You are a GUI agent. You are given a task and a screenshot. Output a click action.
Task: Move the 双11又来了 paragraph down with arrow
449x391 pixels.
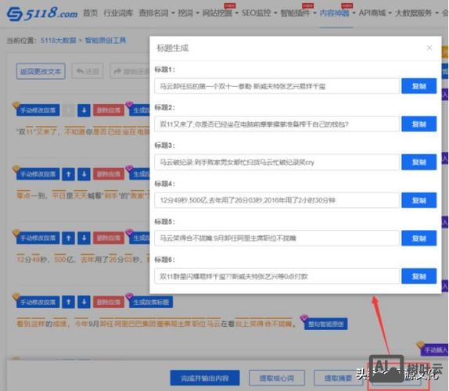pos(84,110)
